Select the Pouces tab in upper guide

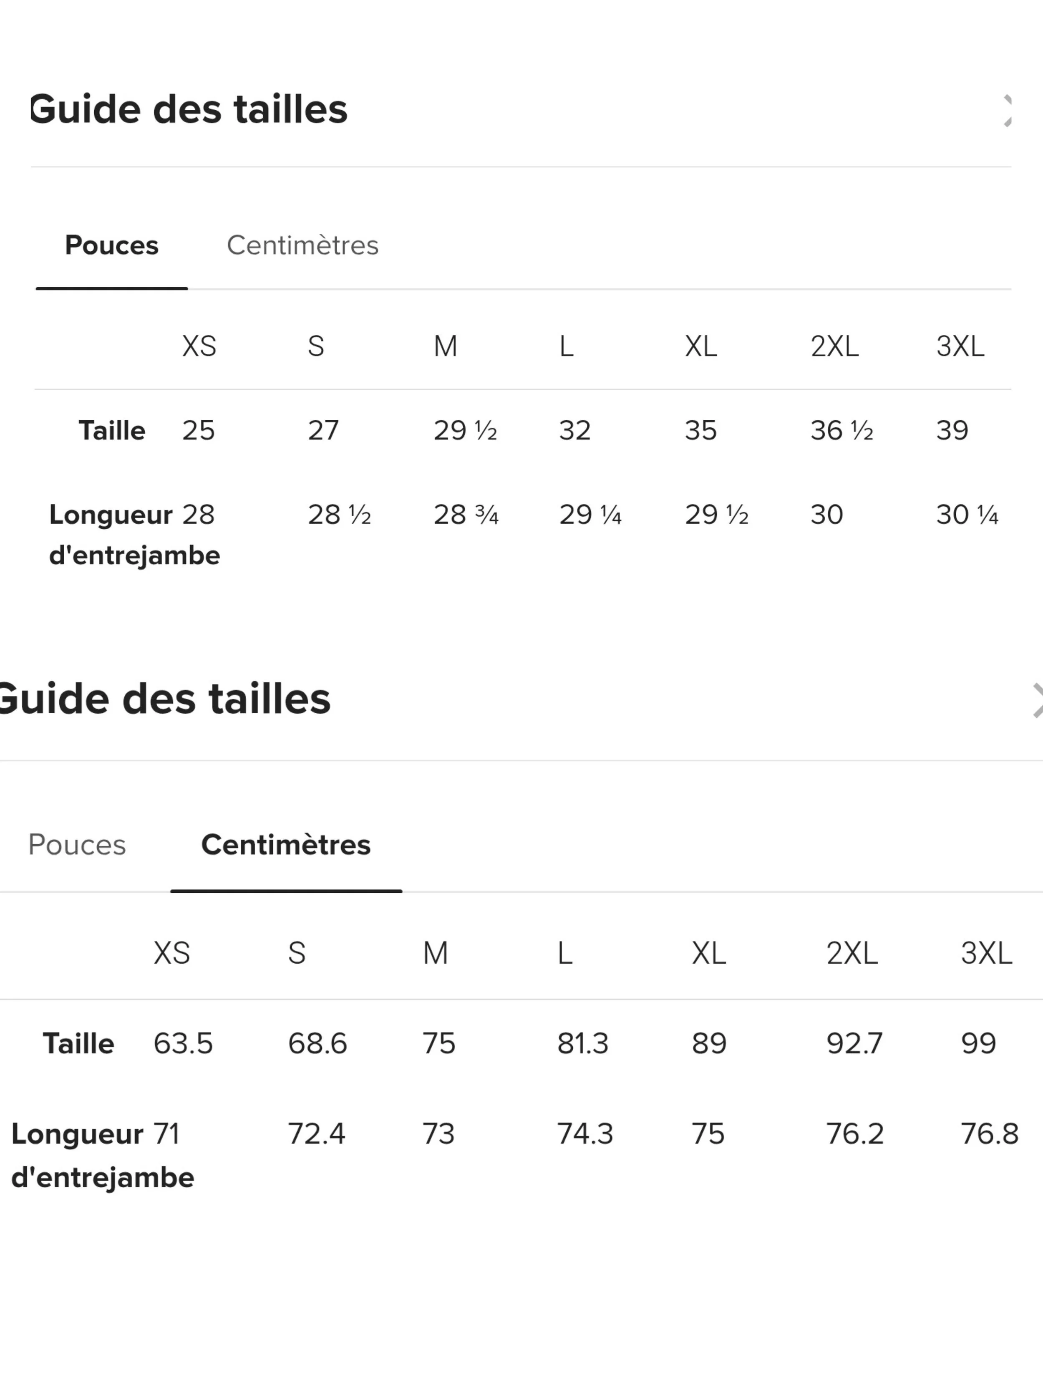point(112,245)
